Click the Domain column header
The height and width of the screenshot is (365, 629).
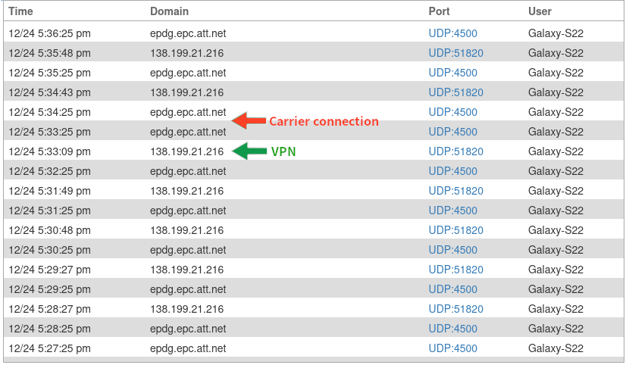[169, 11]
